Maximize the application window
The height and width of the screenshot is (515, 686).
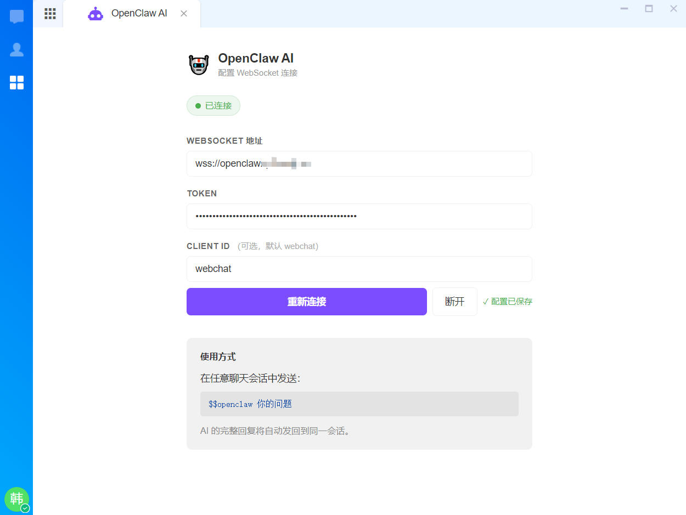pyautogui.click(x=649, y=8)
